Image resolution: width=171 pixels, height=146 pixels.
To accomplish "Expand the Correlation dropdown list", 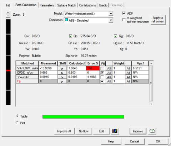I will click(111, 20).
